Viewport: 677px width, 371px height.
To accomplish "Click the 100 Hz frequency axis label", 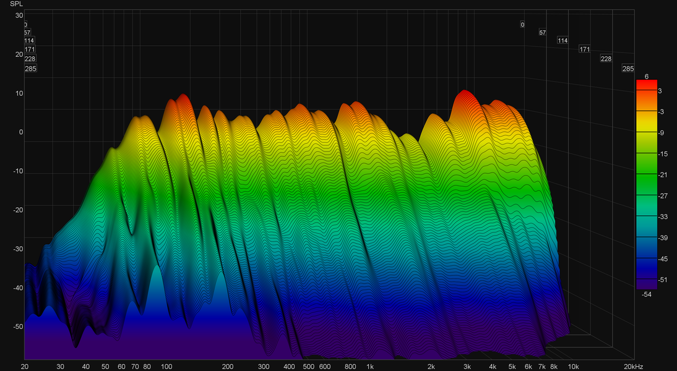I will click(x=166, y=367).
